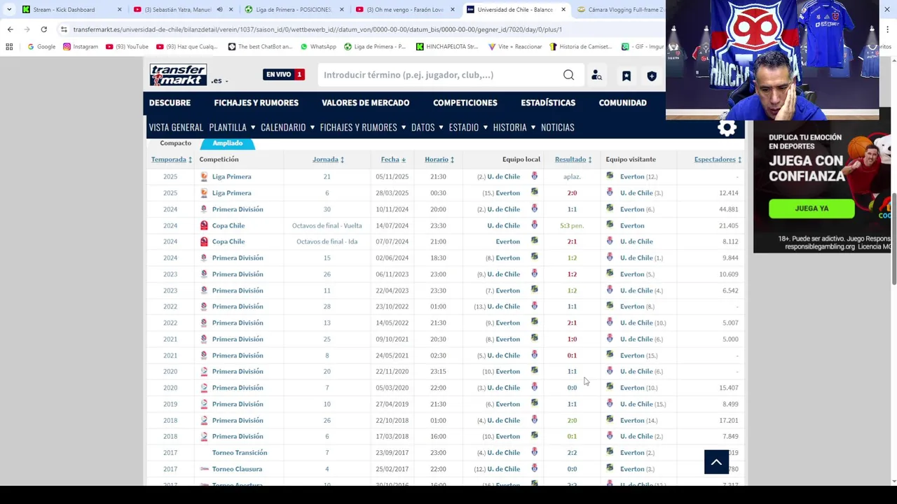Click the Transfermarkt logo
The width and height of the screenshot is (897, 504).
(x=178, y=74)
